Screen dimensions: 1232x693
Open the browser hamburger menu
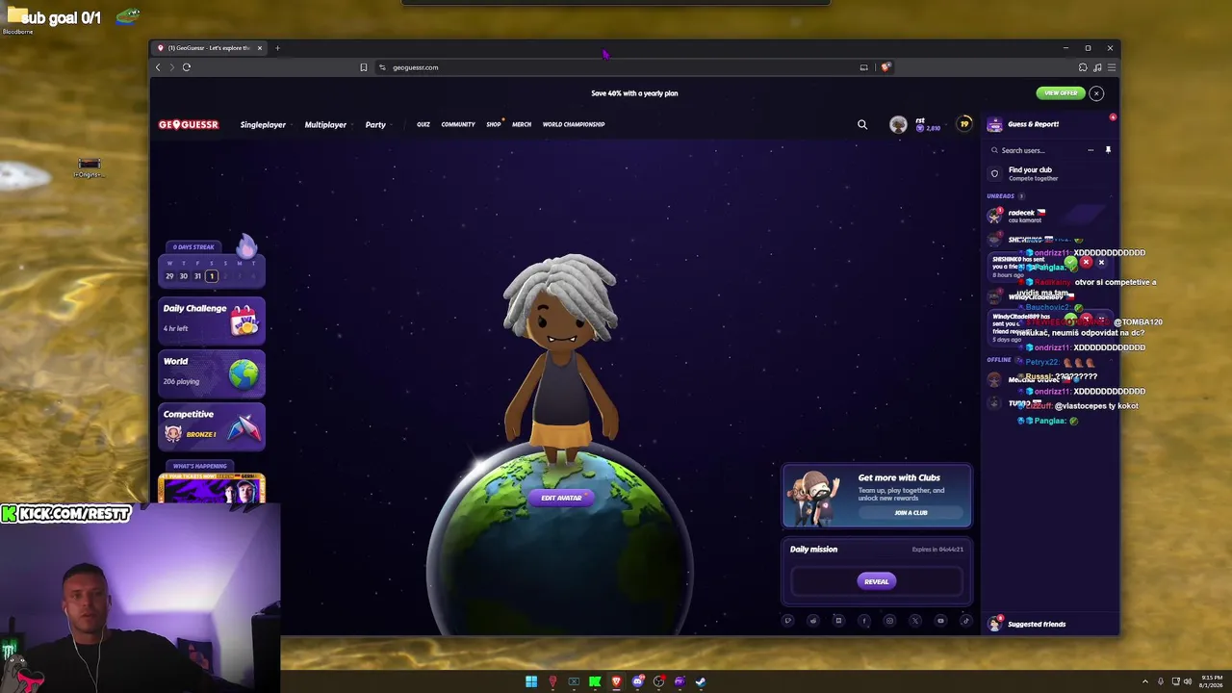1112,67
